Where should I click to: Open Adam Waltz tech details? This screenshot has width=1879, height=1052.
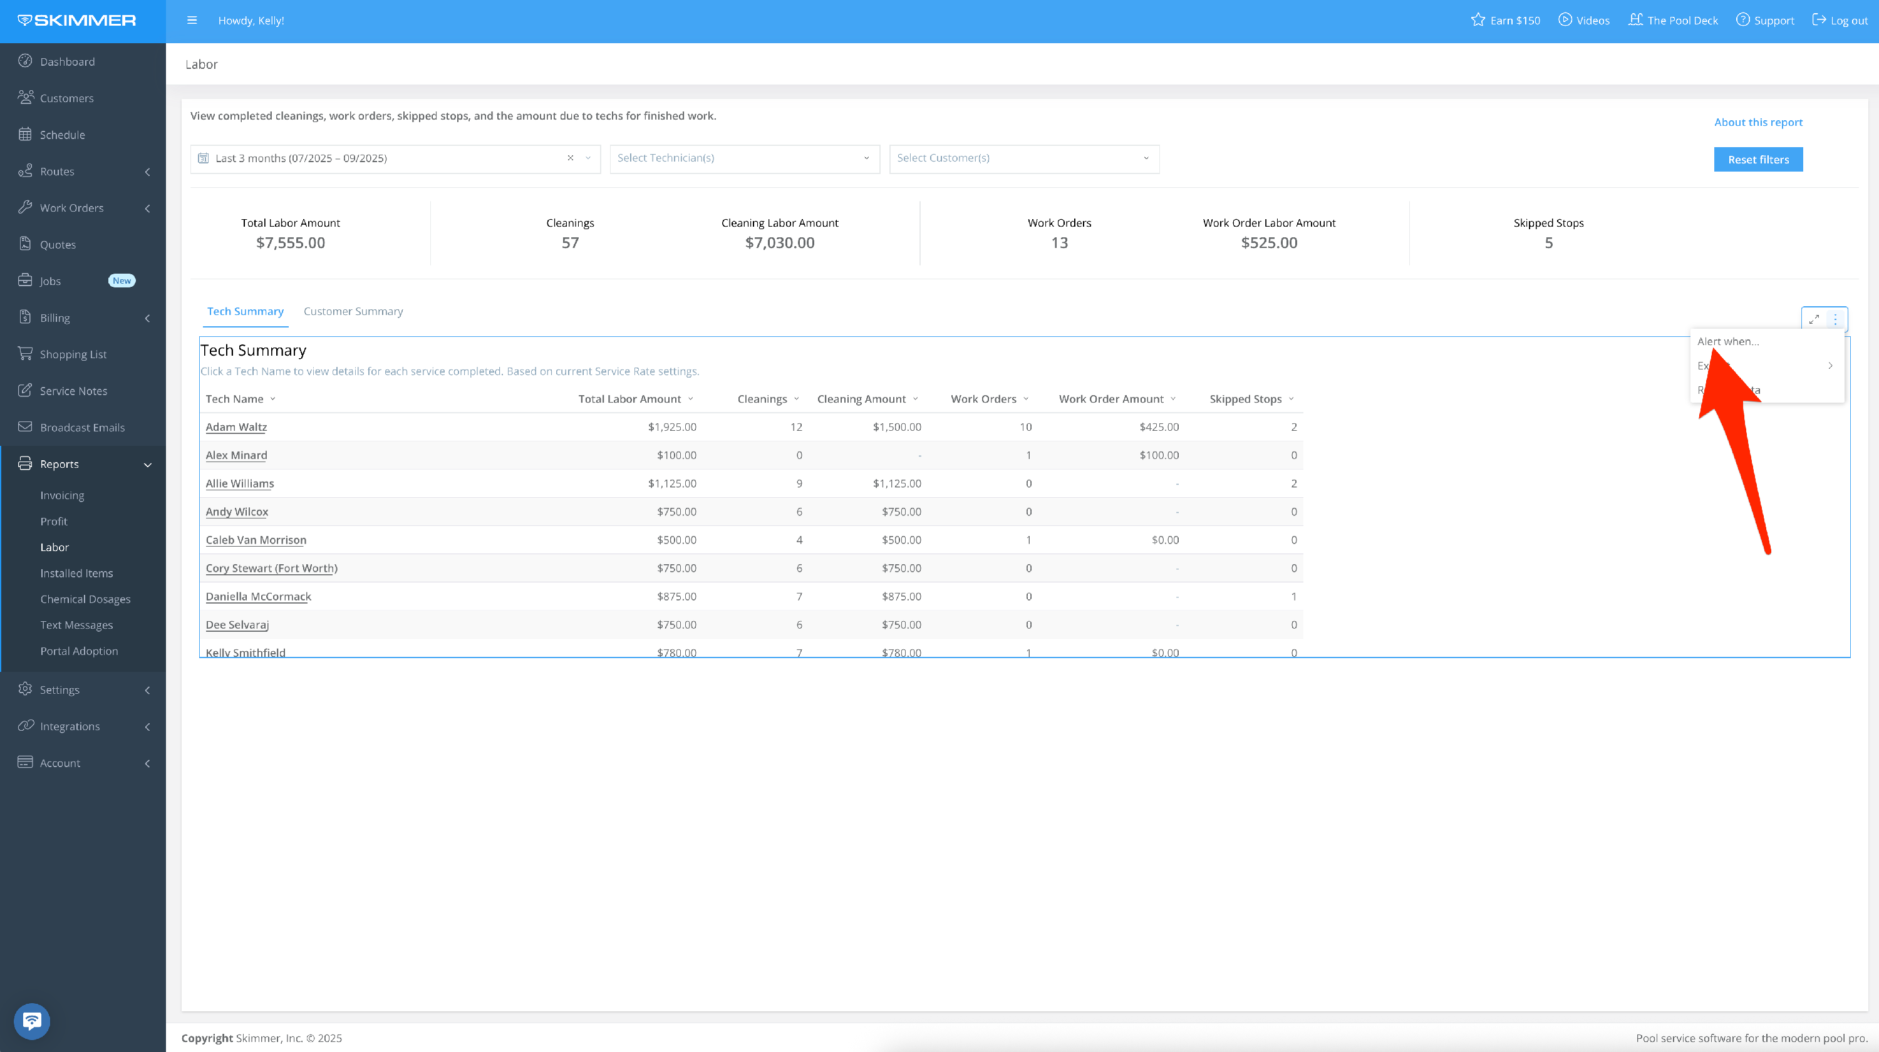click(236, 427)
